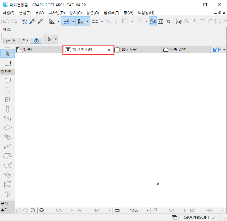Click the Split scissors icon

179,21
